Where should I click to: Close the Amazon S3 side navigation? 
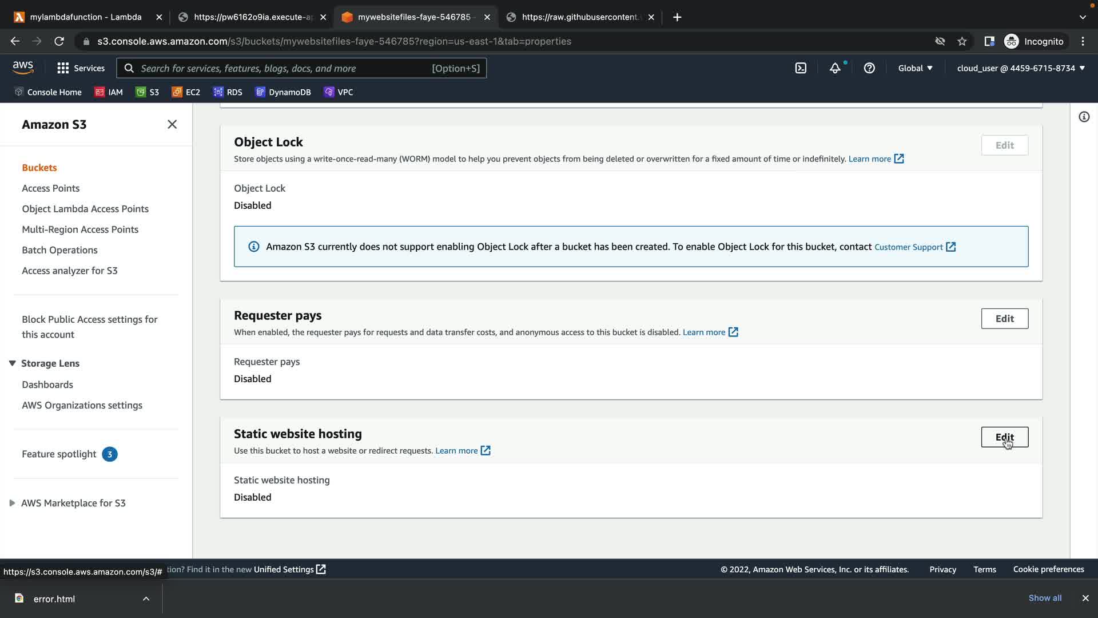pos(172,125)
